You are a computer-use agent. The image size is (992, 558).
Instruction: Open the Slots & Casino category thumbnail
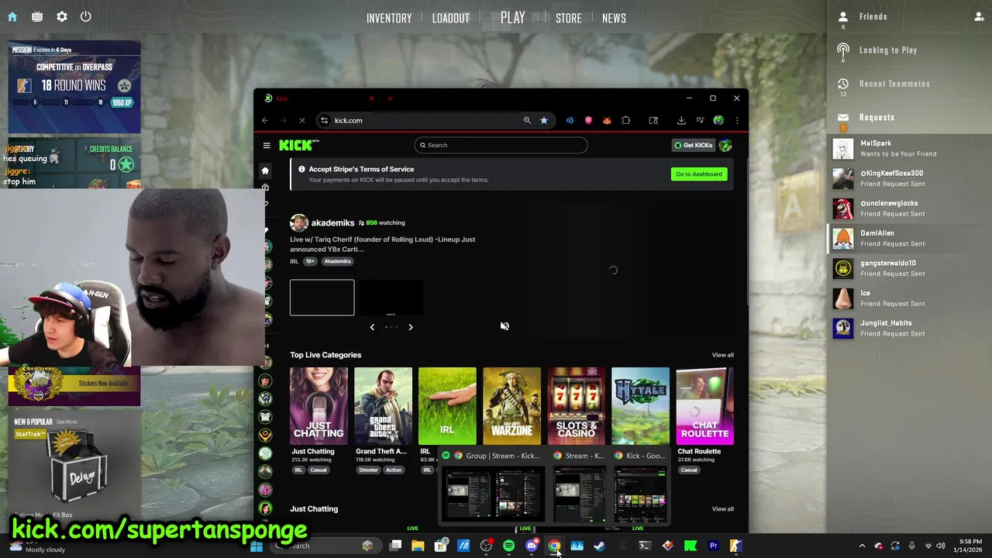[x=576, y=406]
